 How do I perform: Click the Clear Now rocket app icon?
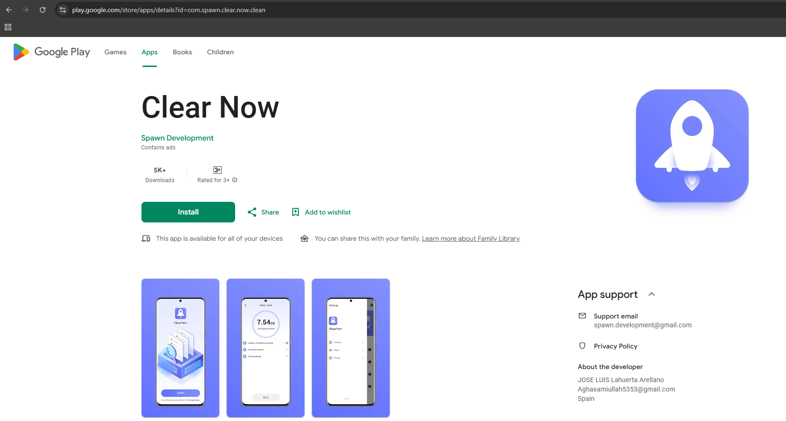click(x=692, y=146)
